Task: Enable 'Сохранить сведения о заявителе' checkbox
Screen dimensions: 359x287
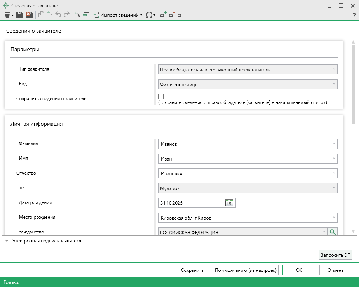Action: 161,97
